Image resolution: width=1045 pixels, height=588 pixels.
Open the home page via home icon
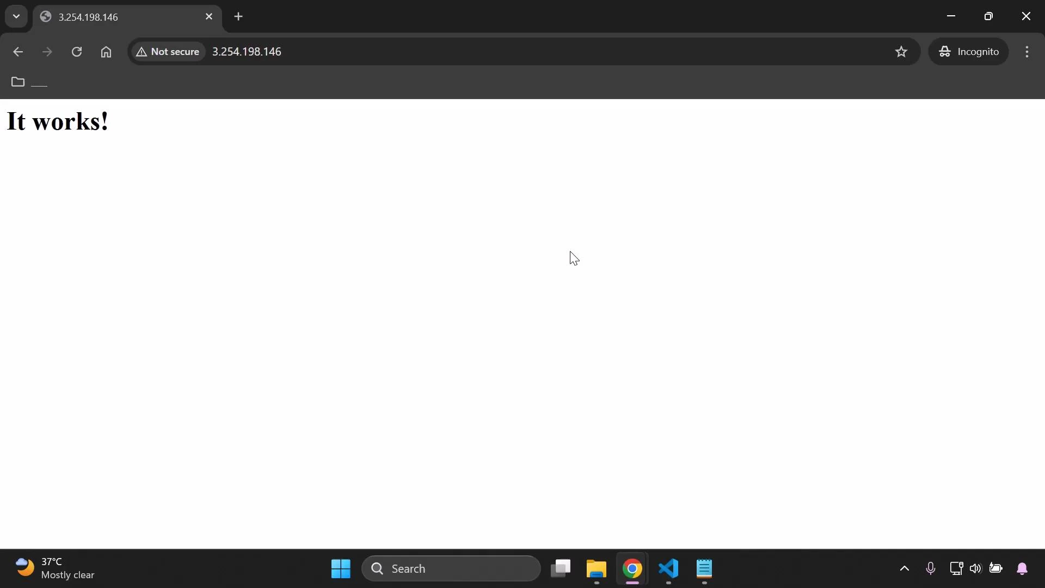coord(106,52)
